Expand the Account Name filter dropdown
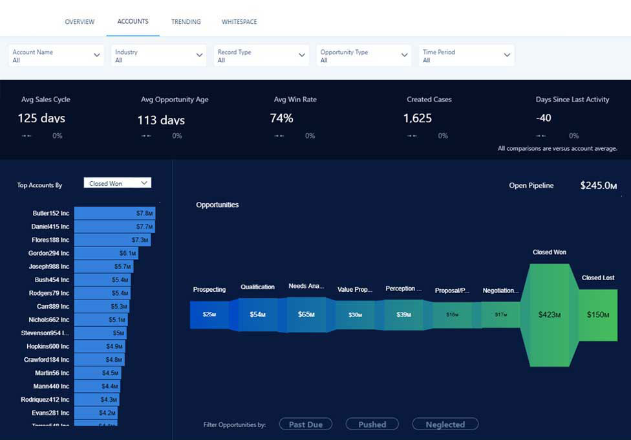The width and height of the screenshot is (631, 440). coord(56,55)
